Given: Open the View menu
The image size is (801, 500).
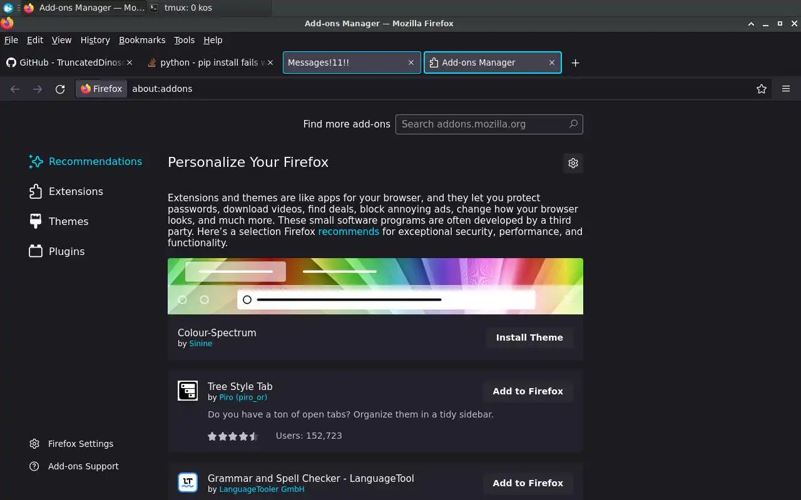Looking at the screenshot, I should [x=61, y=40].
